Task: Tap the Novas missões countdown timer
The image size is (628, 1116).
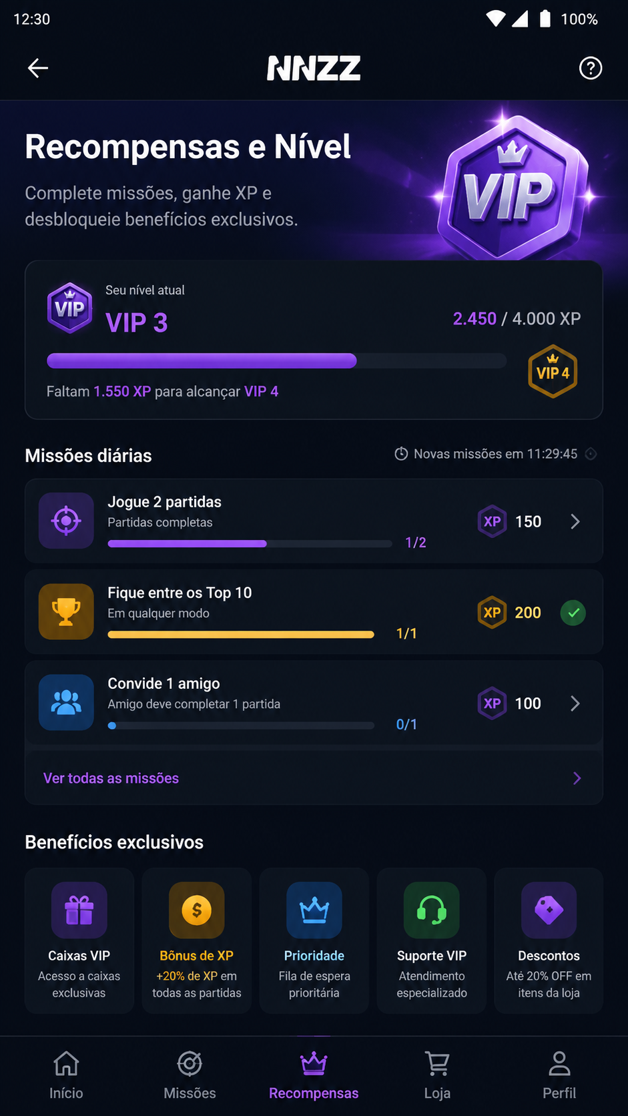Action: 486,454
